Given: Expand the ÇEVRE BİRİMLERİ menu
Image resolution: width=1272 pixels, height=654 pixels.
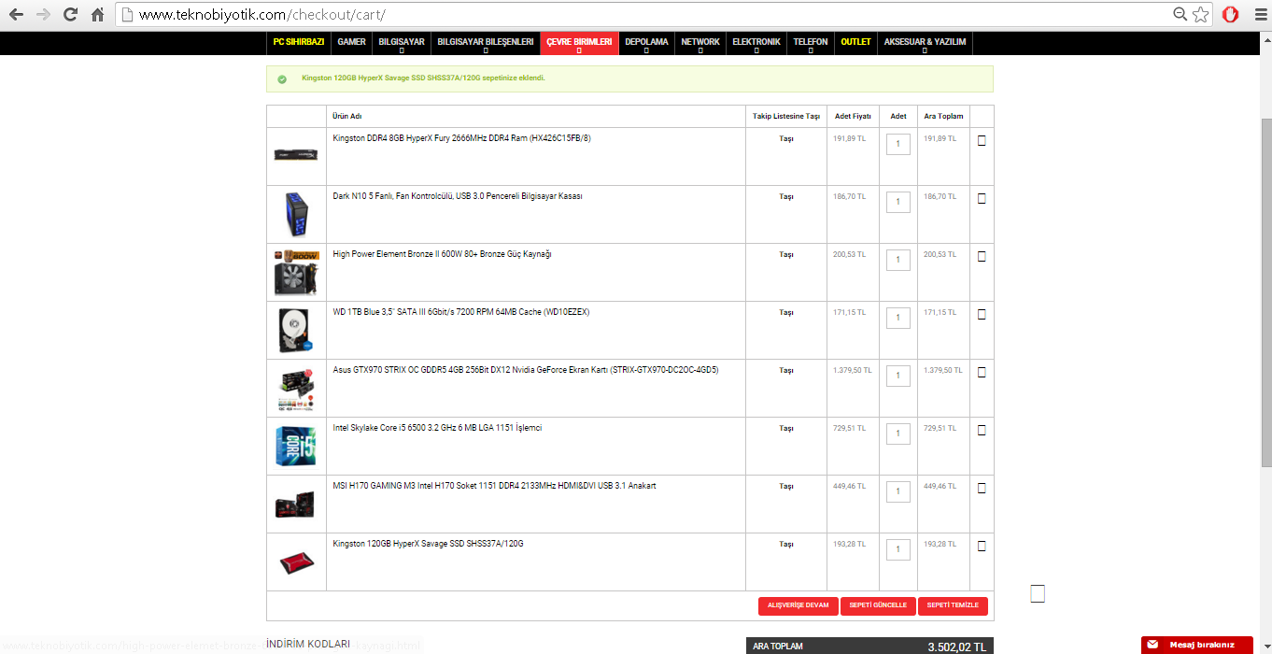Looking at the screenshot, I should (579, 42).
